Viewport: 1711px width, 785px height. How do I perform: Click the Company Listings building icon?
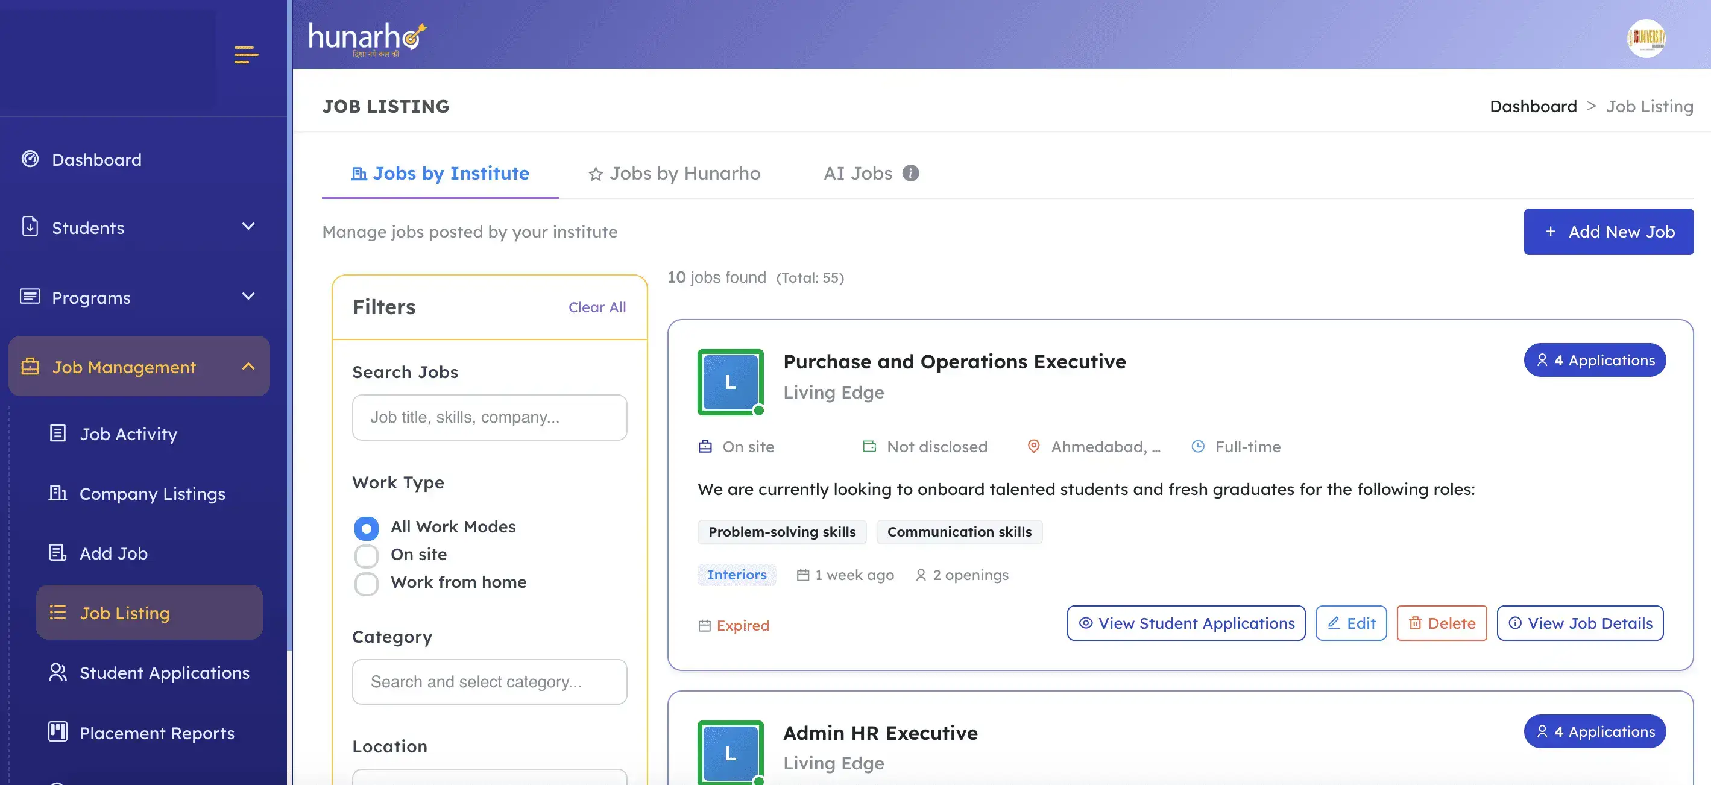point(58,493)
